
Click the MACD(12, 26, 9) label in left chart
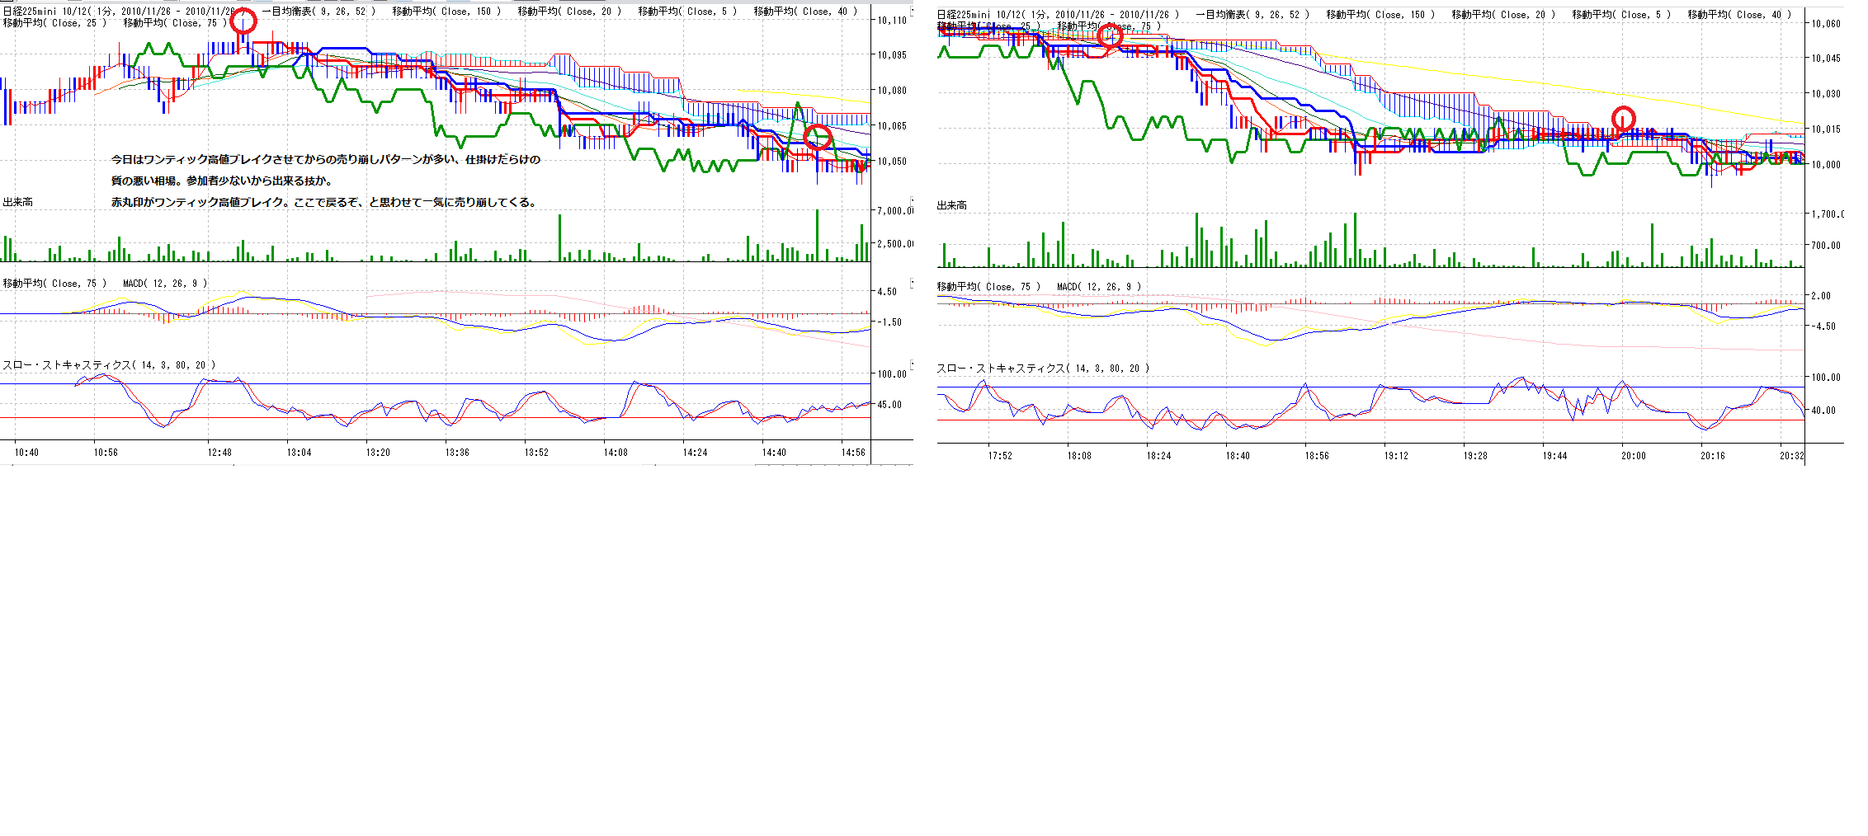[165, 284]
